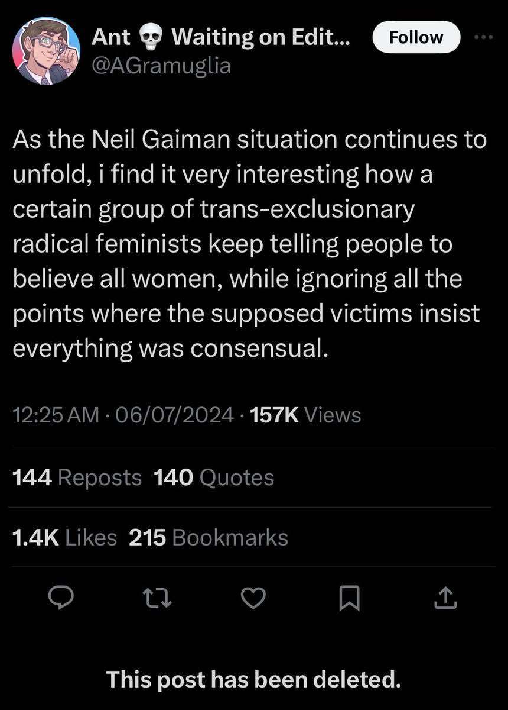508x710 pixels.
Task: Like the post with the heart icon
Action: [x=254, y=600]
